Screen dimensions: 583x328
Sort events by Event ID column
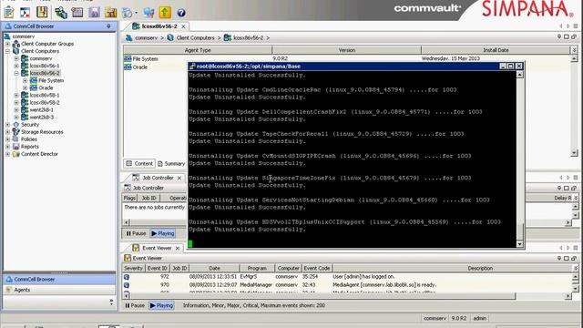158,268
